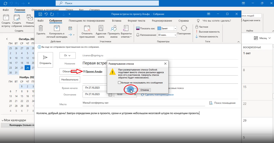Open the 'Показать как' Занят dropdown
The height and width of the screenshot is (143, 274).
175,29
